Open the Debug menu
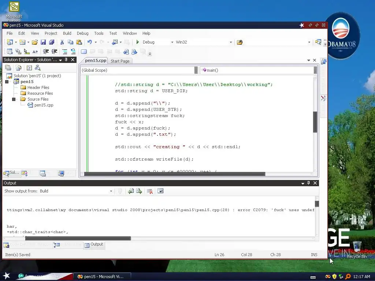Viewport: 375px width, 281px height. [82, 33]
